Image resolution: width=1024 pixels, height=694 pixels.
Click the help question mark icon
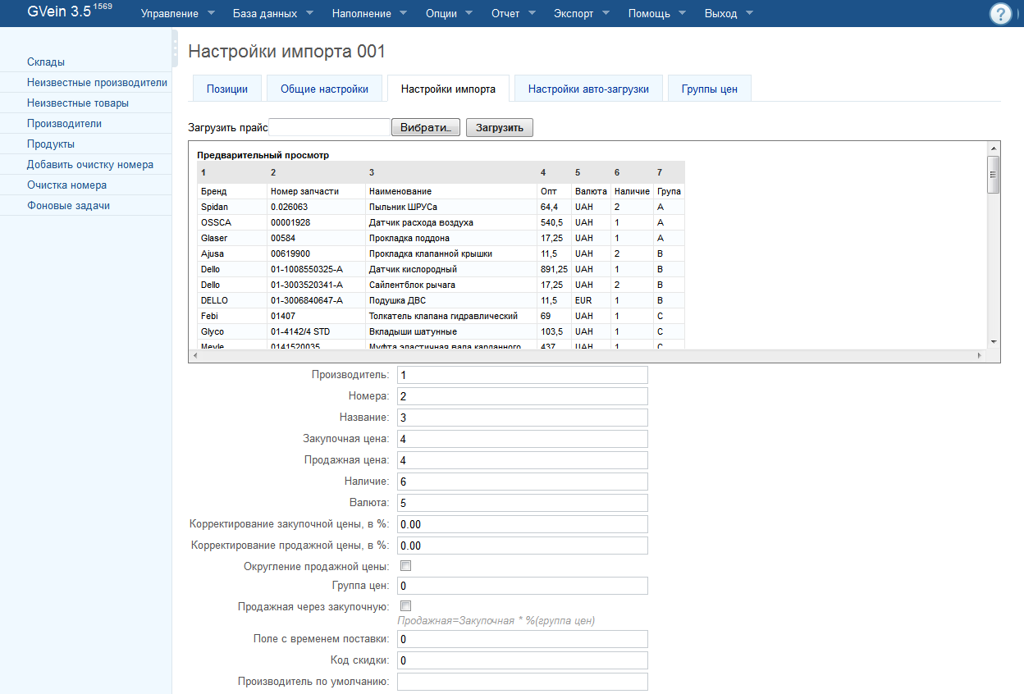(x=1000, y=14)
